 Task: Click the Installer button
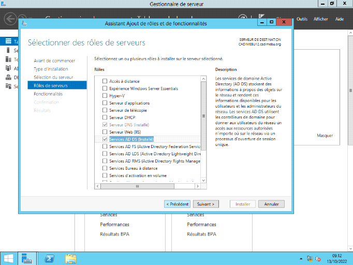tap(243, 204)
